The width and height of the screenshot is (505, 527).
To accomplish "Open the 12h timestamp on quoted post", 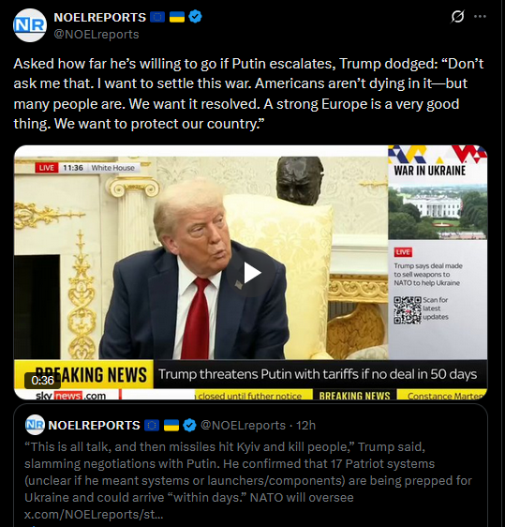I will (305, 425).
